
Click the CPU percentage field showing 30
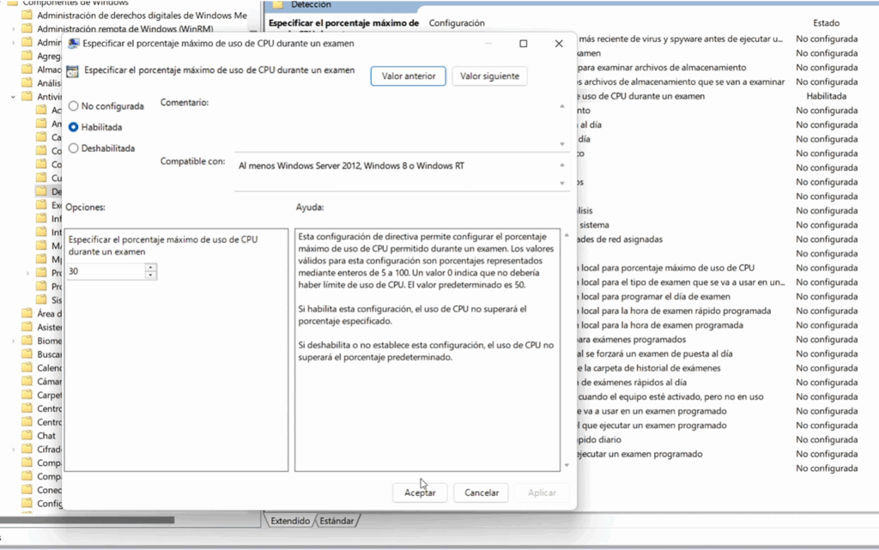pyautogui.click(x=106, y=271)
